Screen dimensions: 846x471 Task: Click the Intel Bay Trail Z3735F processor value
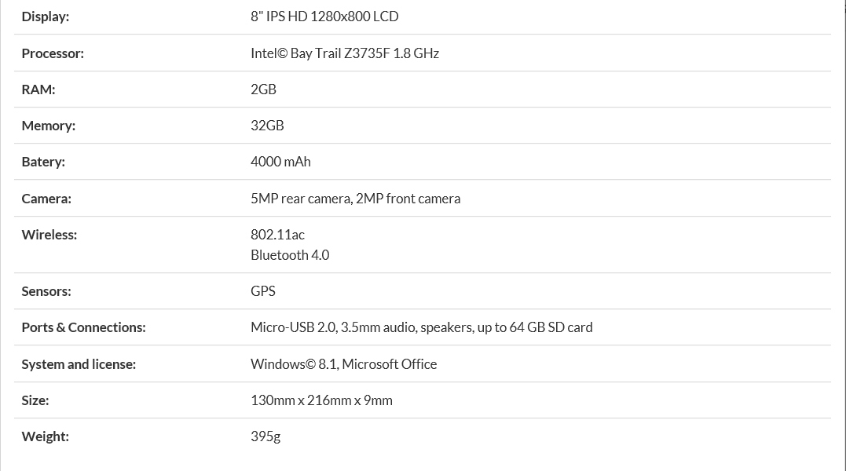pyautogui.click(x=345, y=53)
